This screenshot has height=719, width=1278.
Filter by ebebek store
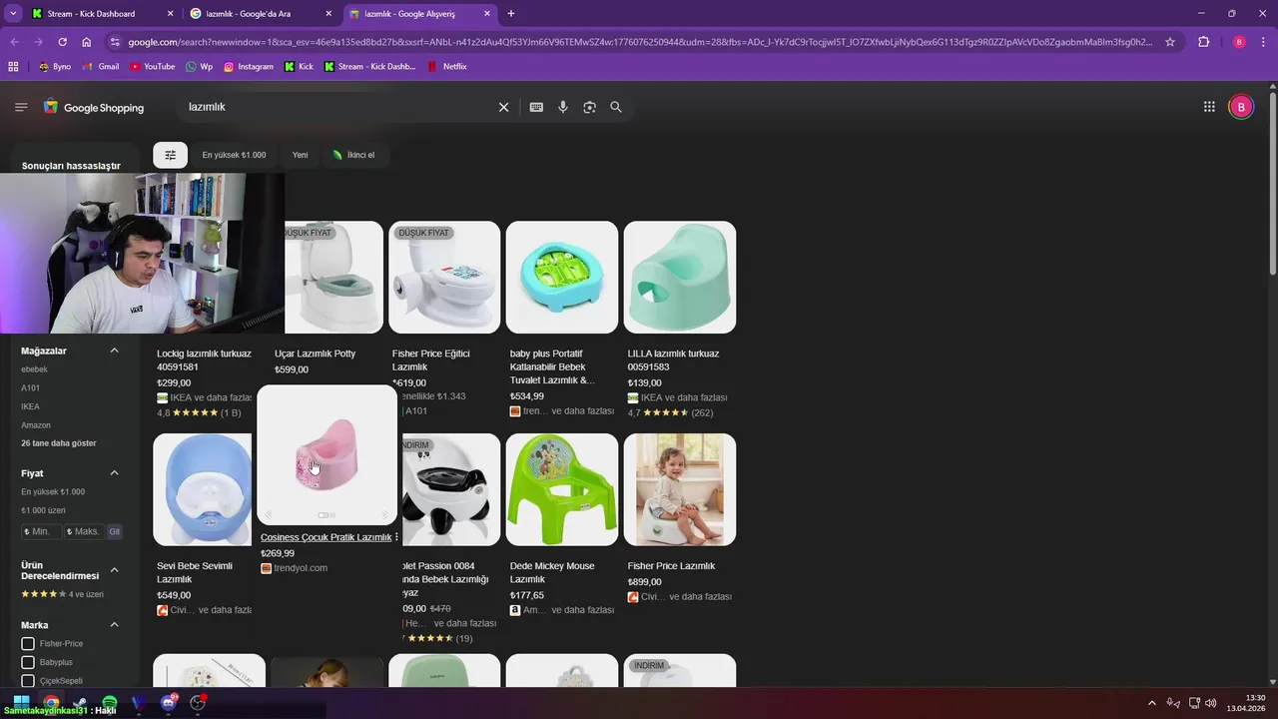click(34, 369)
